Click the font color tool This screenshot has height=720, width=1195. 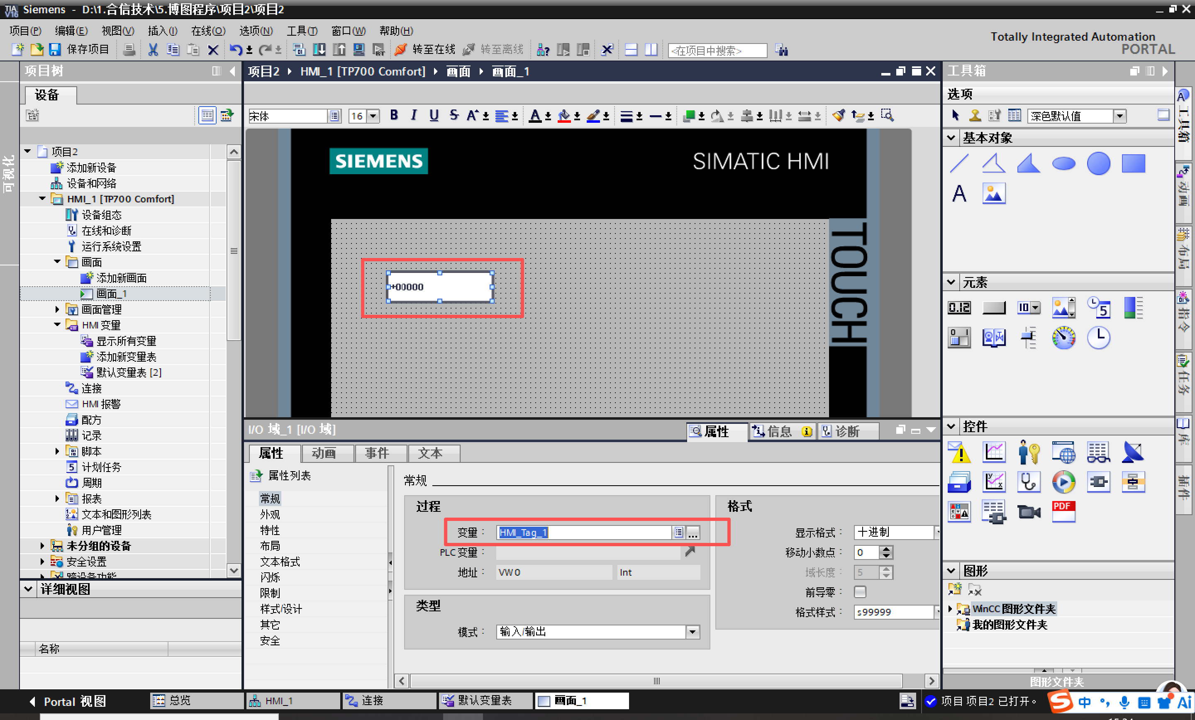tap(534, 116)
